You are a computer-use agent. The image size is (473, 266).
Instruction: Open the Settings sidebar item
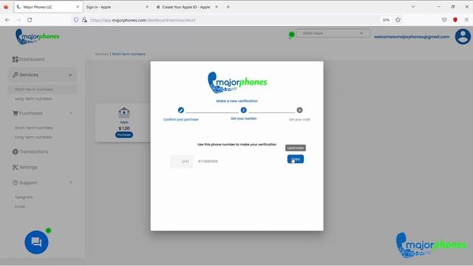click(24, 167)
